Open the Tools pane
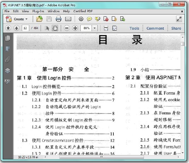 click(135, 29)
